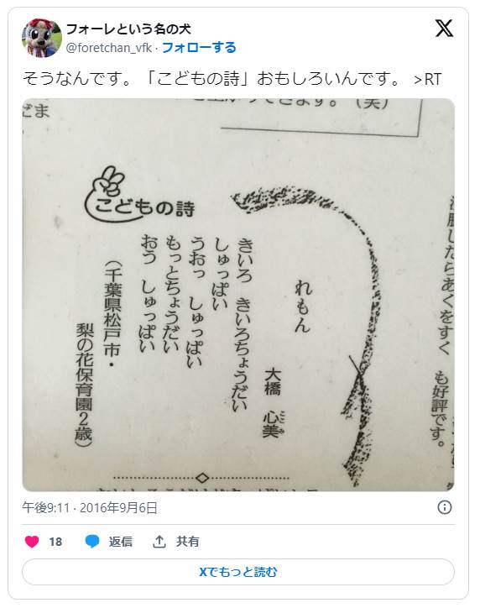Image resolution: width=480 pixels, height=608 pixels.
Task: Click the author name 大橋 心美 in the photo
Action: pyautogui.click(x=274, y=402)
